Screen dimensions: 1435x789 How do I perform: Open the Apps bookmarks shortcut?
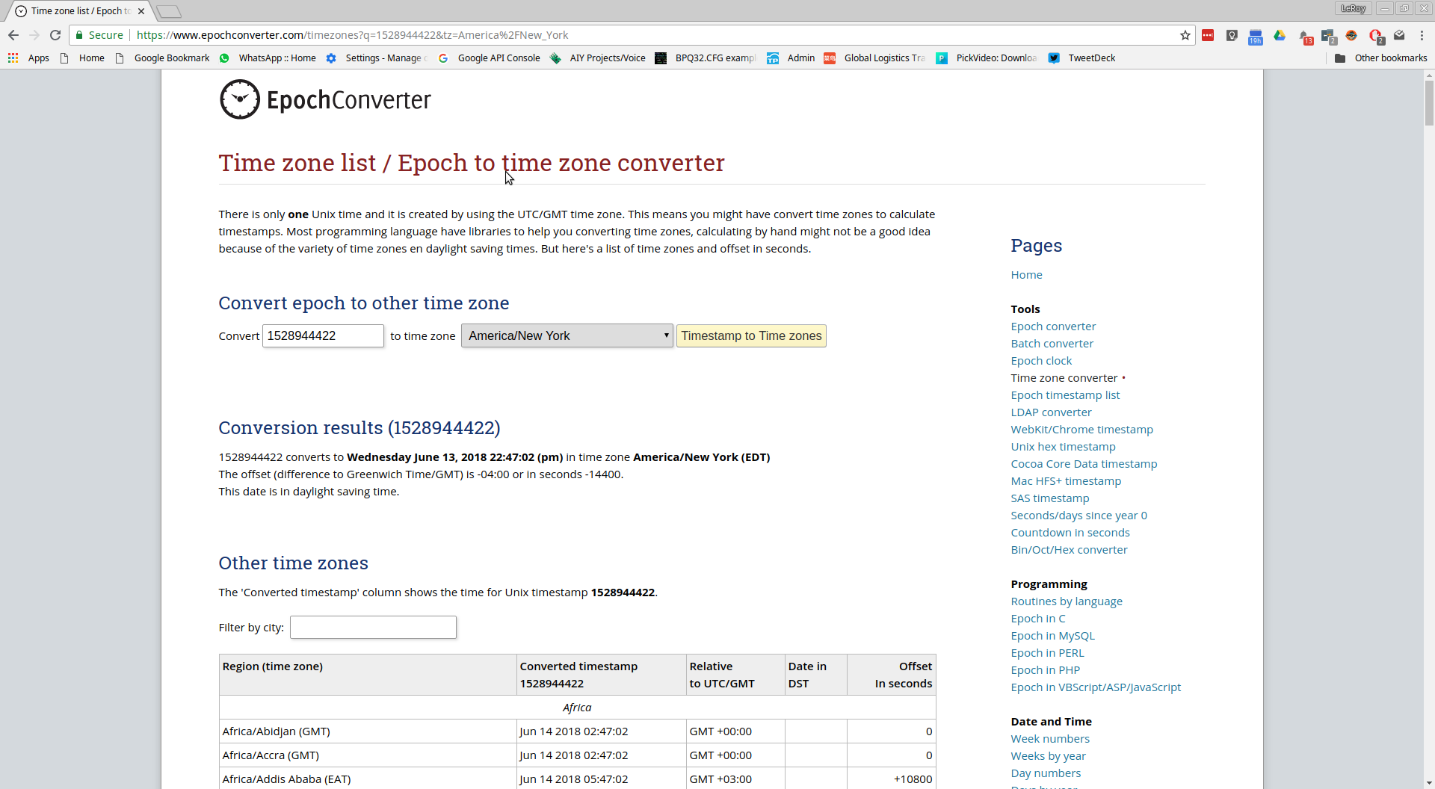[28, 58]
